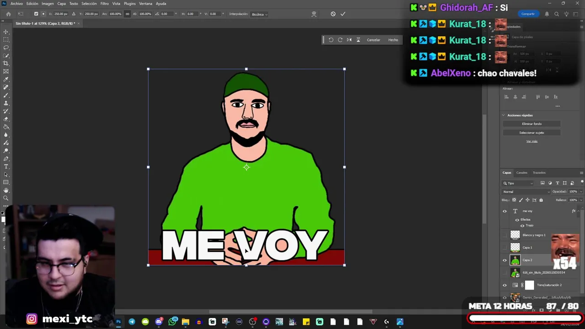This screenshot has height=329, width=585.
Task: Open the Relleno value dropdown arrow
Action: 581,200
